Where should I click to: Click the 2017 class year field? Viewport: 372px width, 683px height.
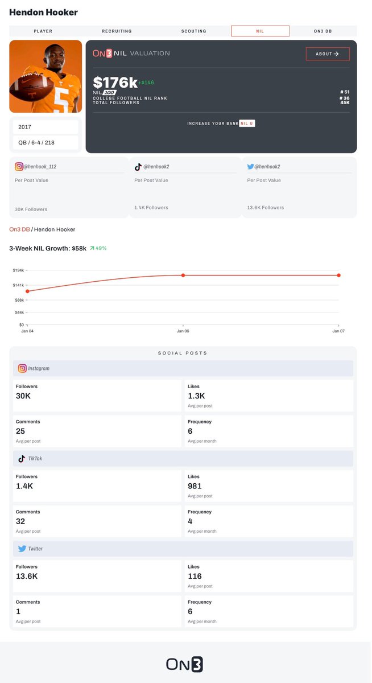pyautogui.click(x=46, y=126)
